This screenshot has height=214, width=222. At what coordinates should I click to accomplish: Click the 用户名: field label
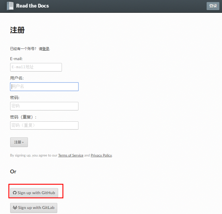[x=17, y=78]
